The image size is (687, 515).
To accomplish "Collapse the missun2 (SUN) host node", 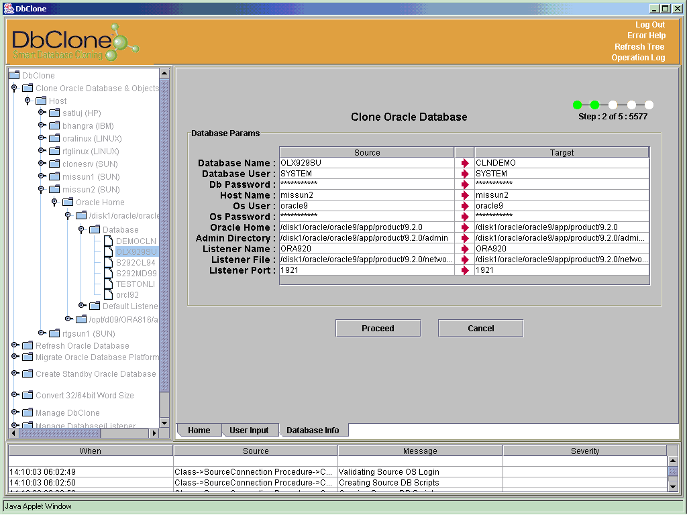I will [x=41, y=189].
